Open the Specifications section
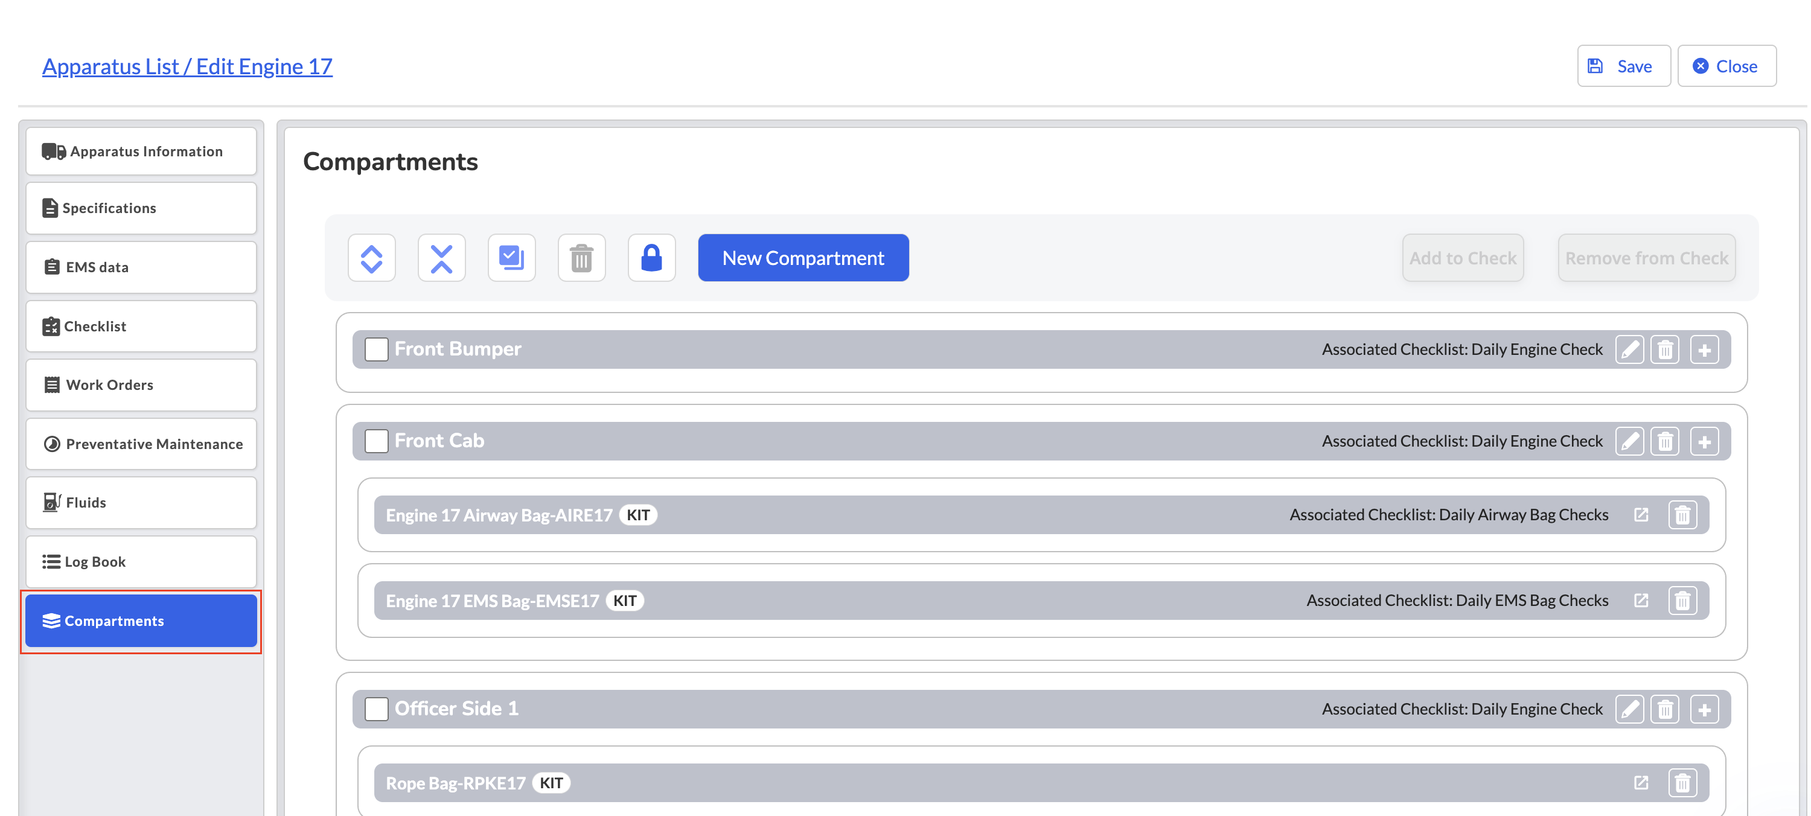1811x816 pixels. click(x=141, y=208)
